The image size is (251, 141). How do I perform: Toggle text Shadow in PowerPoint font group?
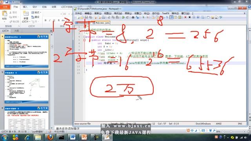(x=59, y=20)
